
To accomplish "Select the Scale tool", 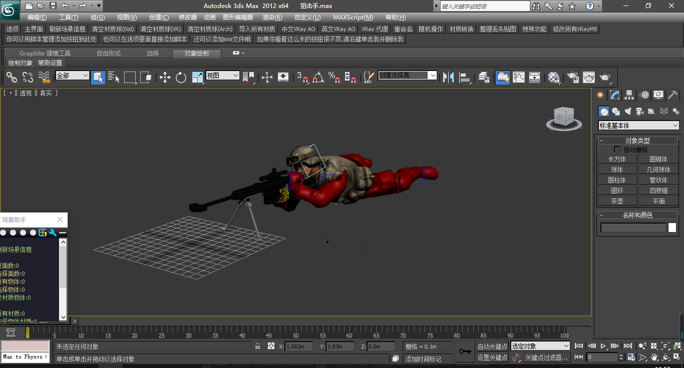I will [x=197, y=77].
